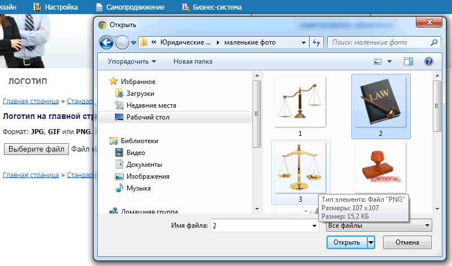Open the Музыка library

(138, 188)
